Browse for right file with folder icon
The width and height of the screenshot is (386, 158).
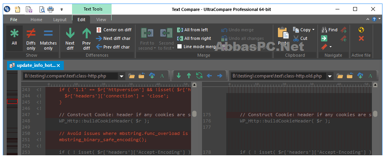(340, 76)
